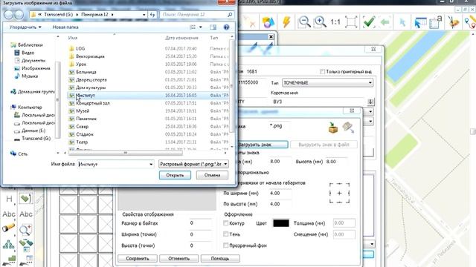The image size is (476, 267).
Task: Enable 'Только принтерный вид' checkbox
Action: 322,72
